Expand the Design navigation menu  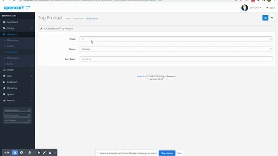click(17, 70)
